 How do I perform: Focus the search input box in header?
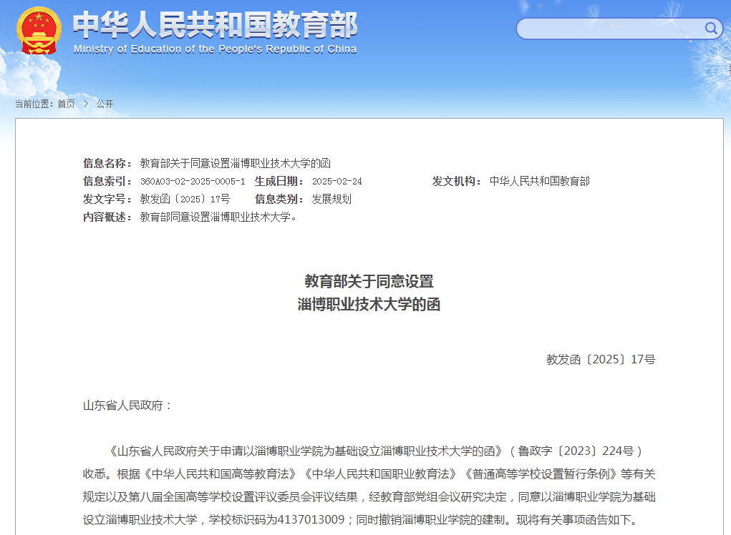pos(609,29)
